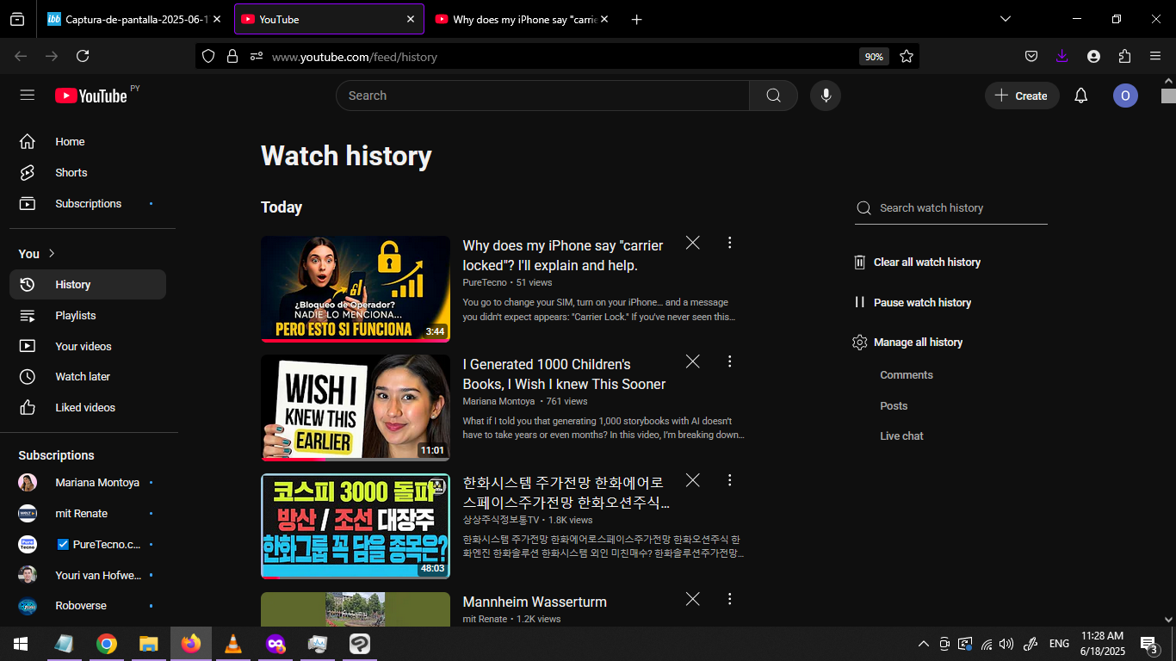Show site security shield information
The image size is (1176, 661).
208,56
